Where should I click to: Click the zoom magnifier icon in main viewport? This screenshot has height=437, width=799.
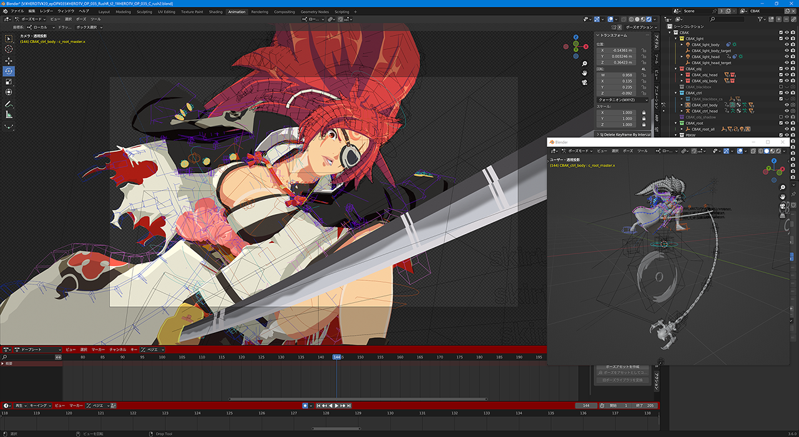click(x=584, y=64)
